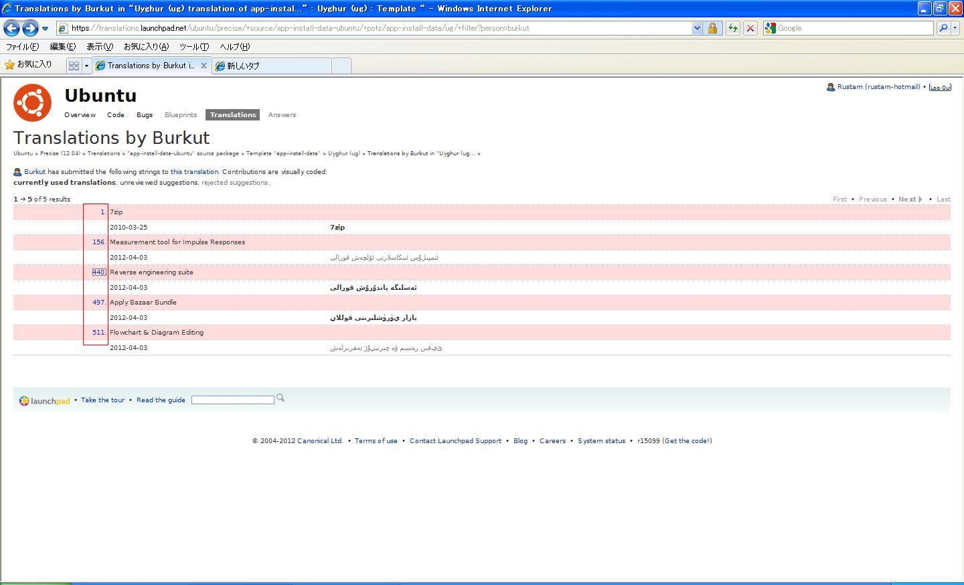The width and height of the screenshot is (964, 585).
Task: Click the Ubuntu logo icon
Action: [x=32, y=102]
